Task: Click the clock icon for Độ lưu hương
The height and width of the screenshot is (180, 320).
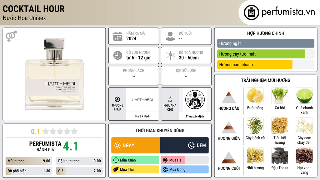Action: pyautogui.click(x=118, y=55)
